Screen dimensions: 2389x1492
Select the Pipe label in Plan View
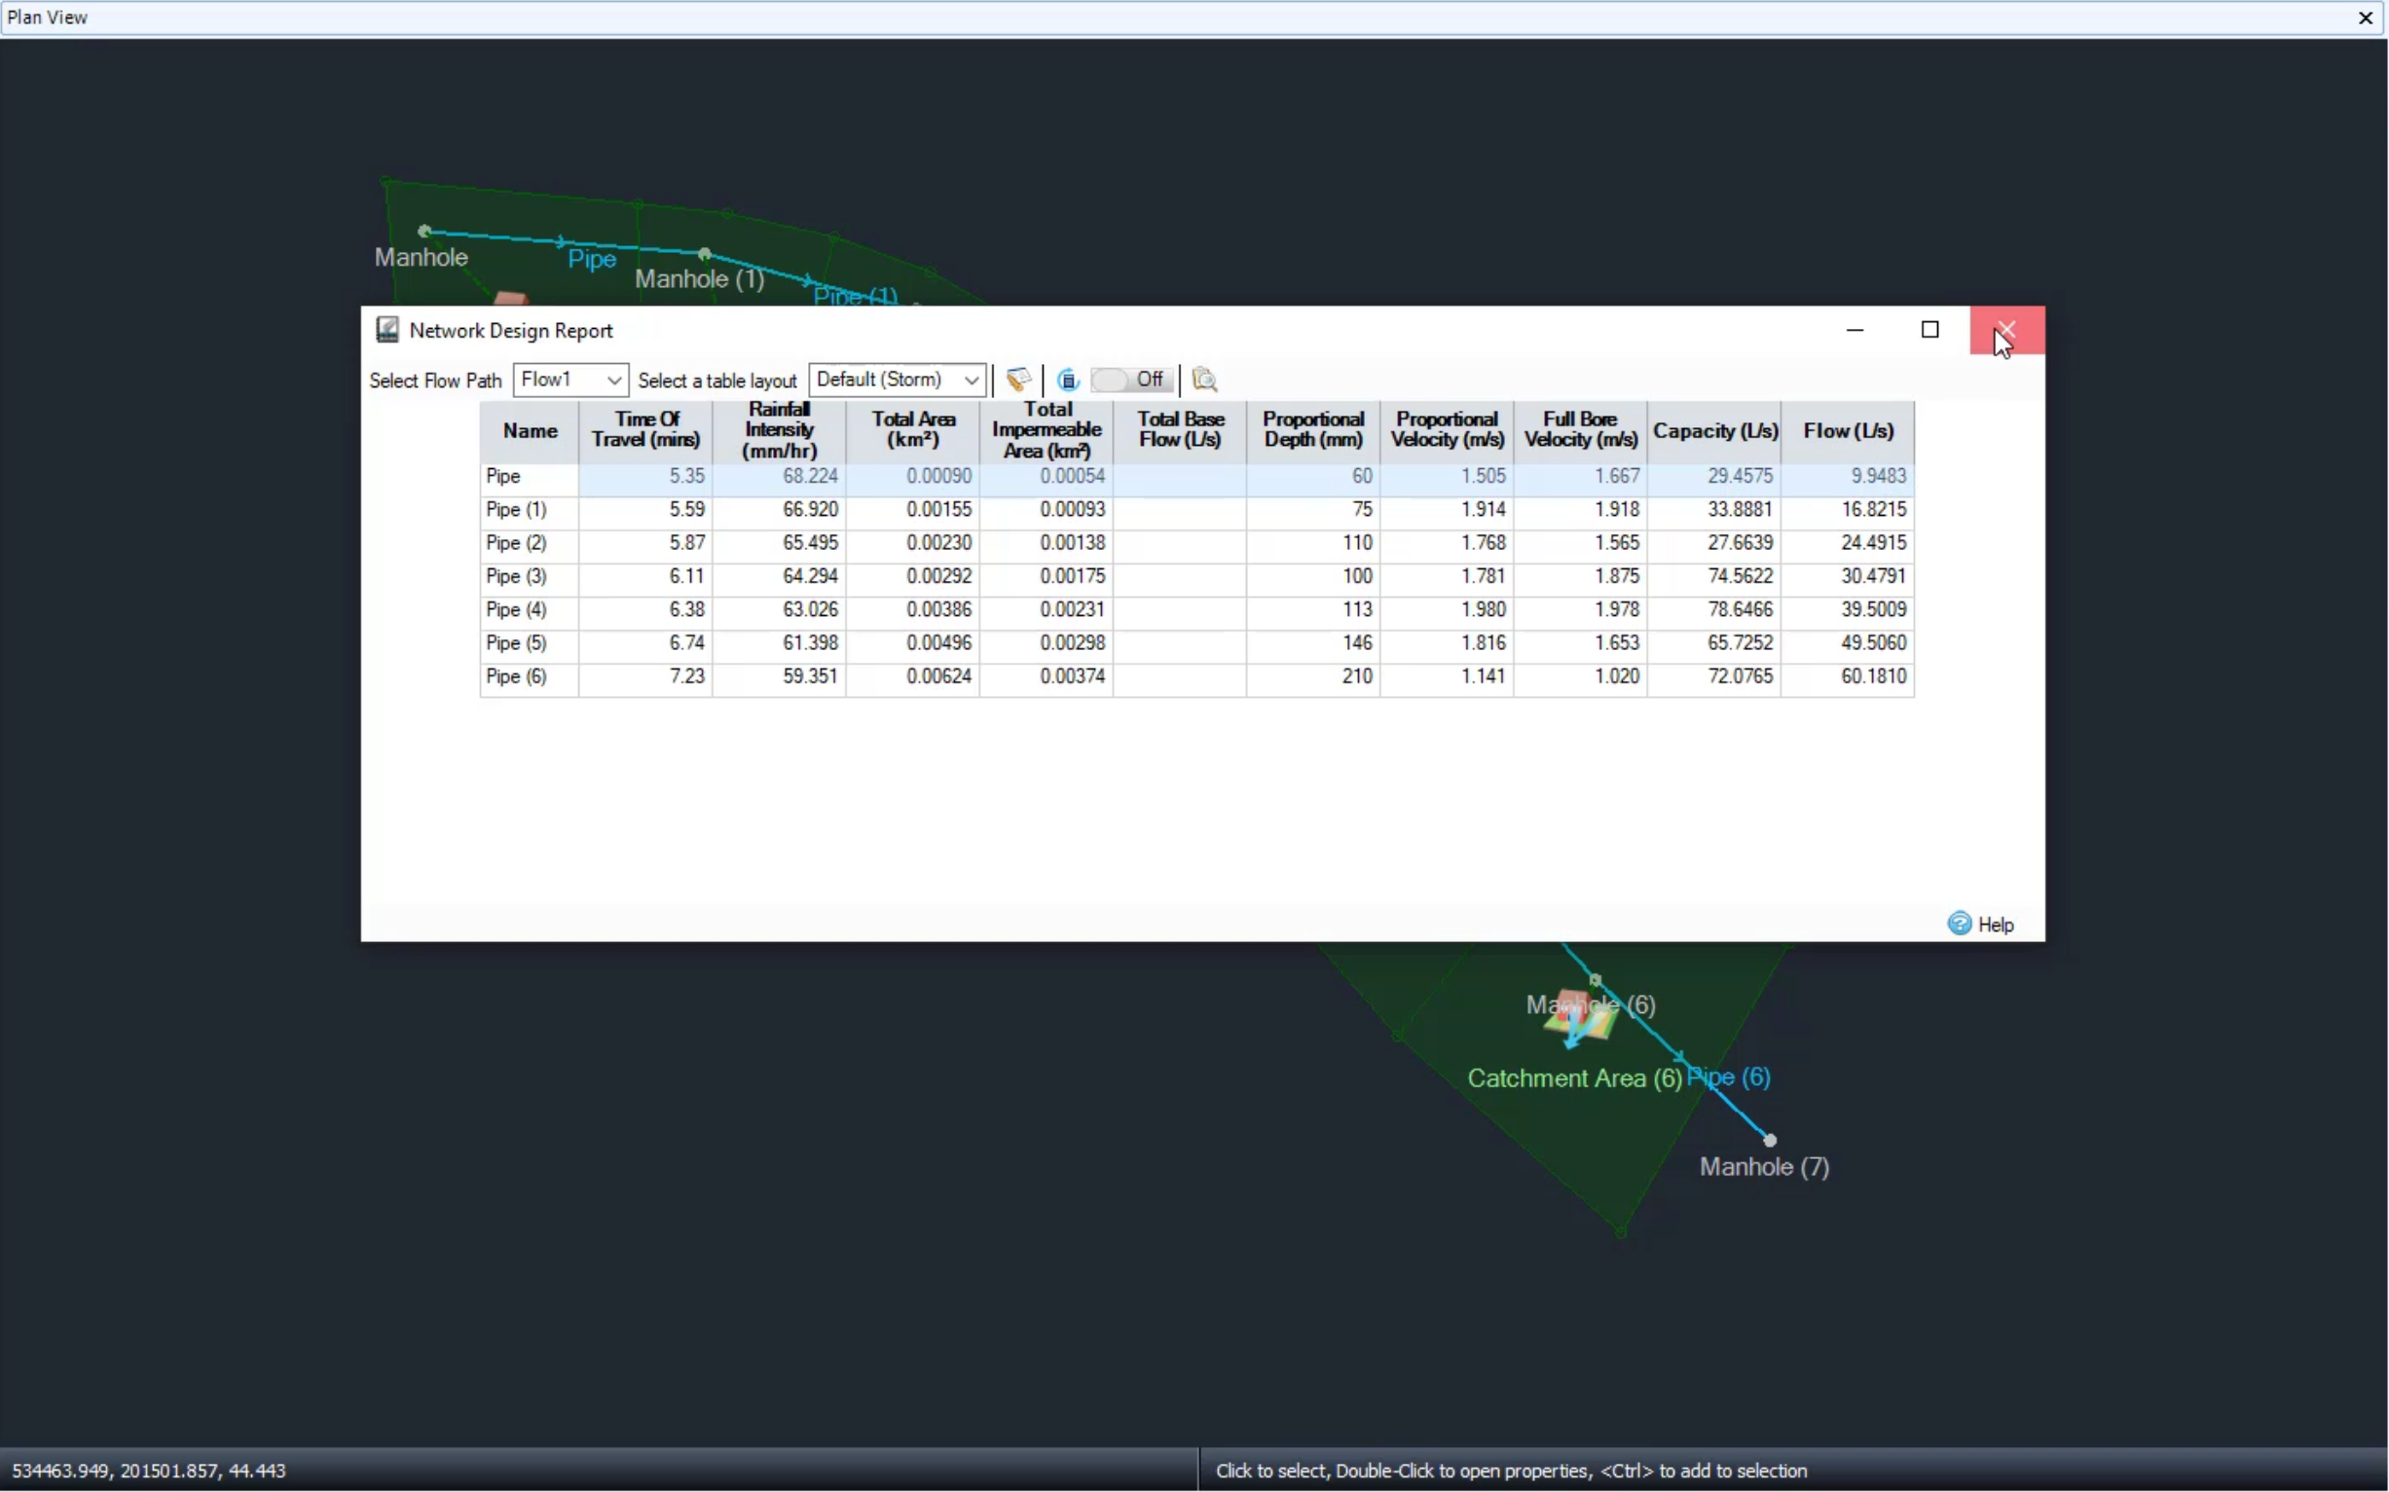point(592,260)
